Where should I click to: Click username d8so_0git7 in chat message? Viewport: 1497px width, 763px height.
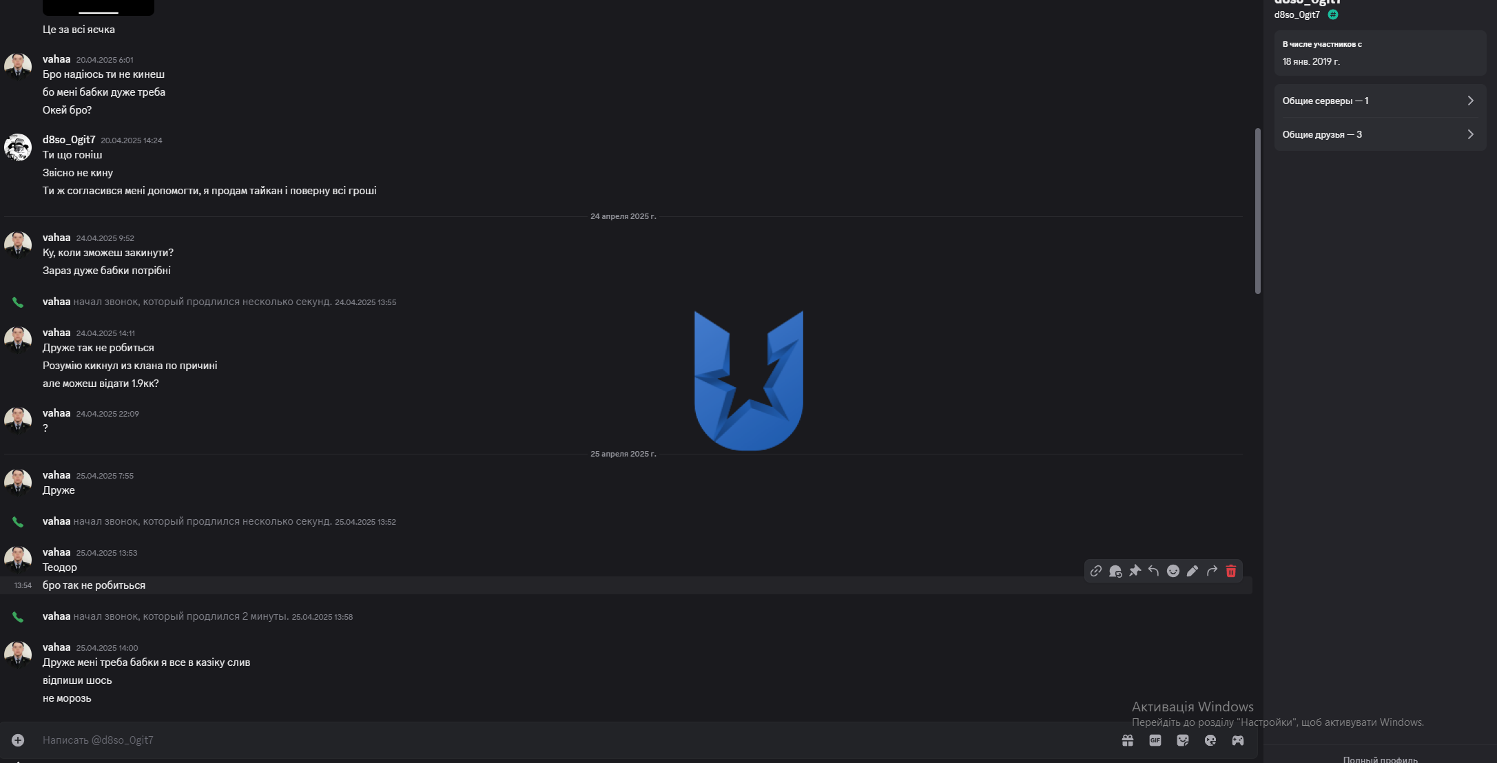coord(69,140)
